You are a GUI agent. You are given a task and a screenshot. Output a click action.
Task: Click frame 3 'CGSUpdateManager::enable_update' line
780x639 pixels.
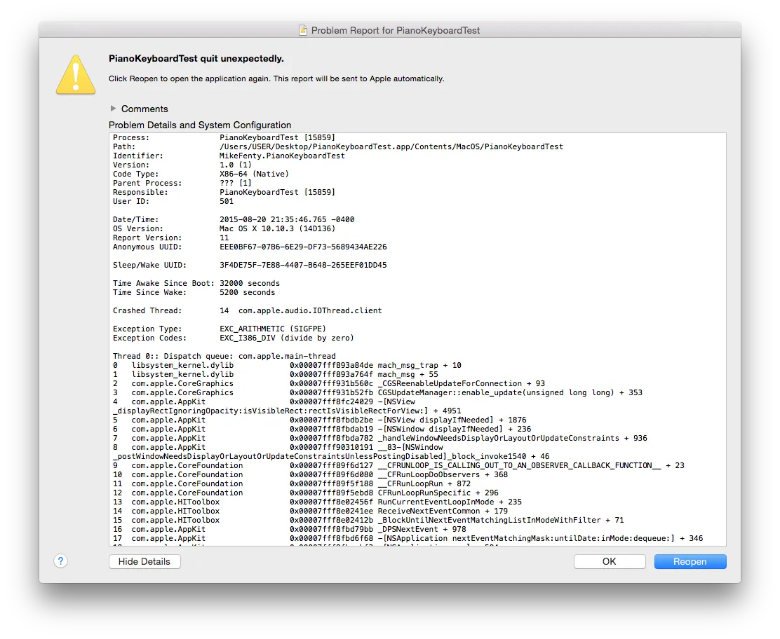(x=377, y=392)
